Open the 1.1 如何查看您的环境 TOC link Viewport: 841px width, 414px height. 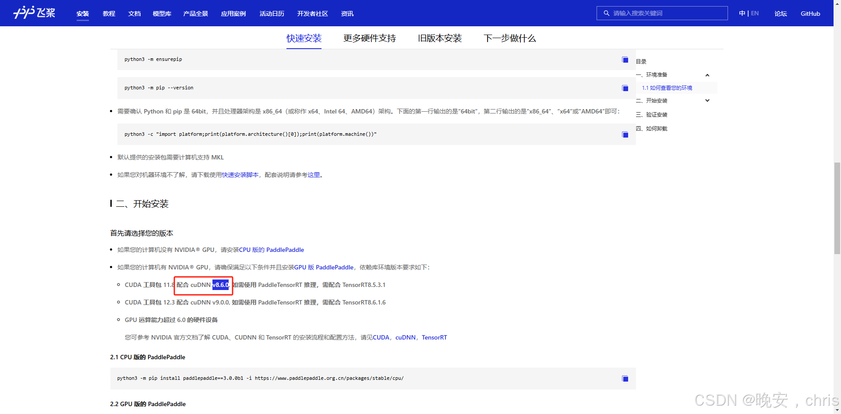click(x=667, y=88)
